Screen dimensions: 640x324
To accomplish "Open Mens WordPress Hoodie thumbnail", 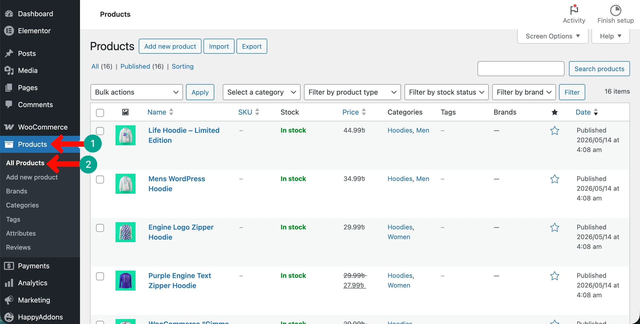I will click(x=125, y=184).
